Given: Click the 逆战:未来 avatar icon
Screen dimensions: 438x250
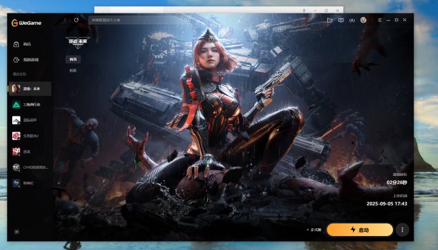Looking at the screenshot, I should (x=16, y=89).
